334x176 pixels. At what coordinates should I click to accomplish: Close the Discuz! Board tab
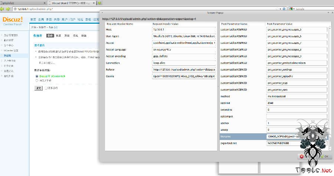94,3
